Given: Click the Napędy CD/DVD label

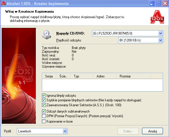Looking at the screenshot, I should pyautogui.click(x=71, y=33).
